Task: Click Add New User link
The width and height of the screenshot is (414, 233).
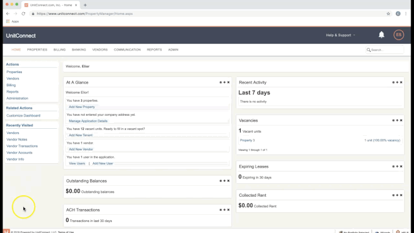Action: pos(103,164)
